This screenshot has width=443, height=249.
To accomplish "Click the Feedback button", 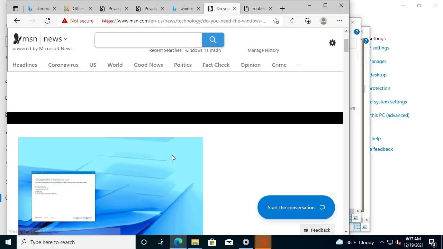I will [317, 230].
